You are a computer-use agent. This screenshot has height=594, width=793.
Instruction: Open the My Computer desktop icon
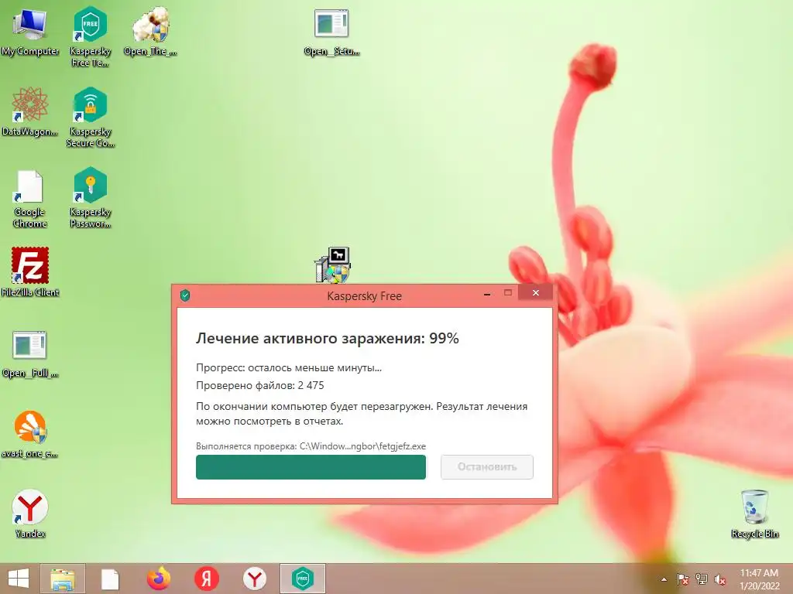(x=30, y=31)
